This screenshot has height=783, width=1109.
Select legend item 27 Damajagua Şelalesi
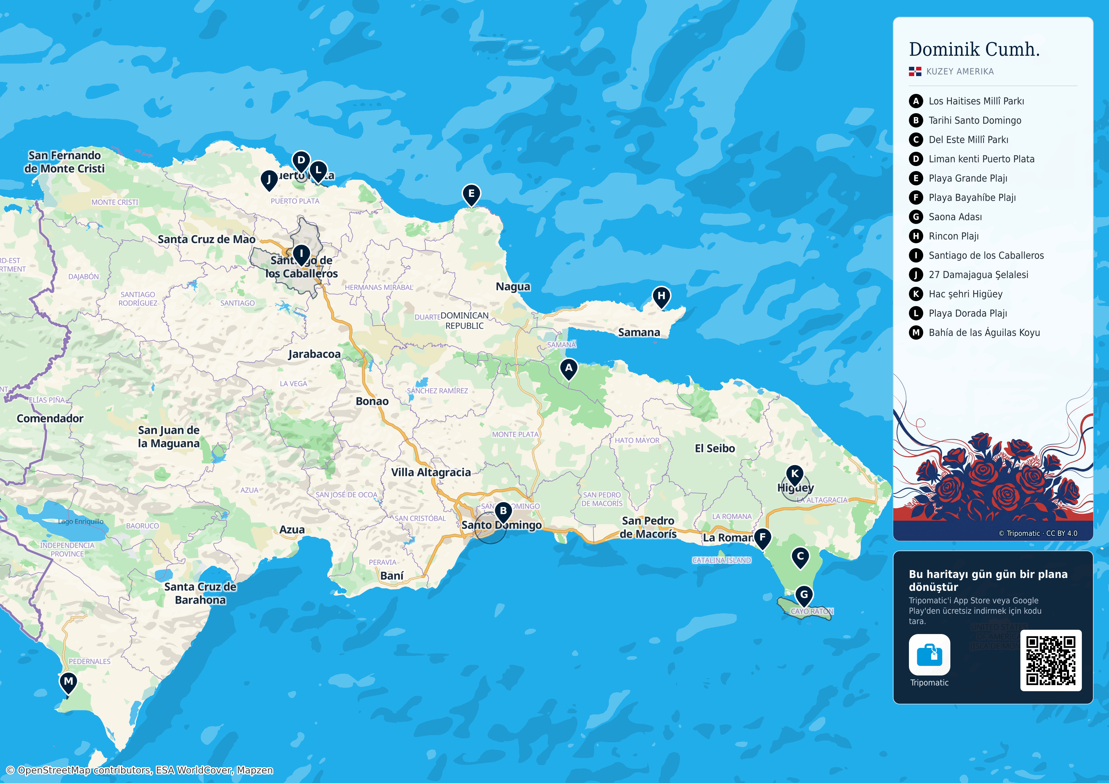(969, 275)
